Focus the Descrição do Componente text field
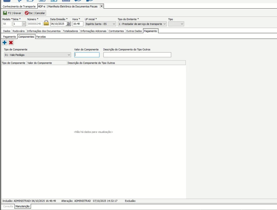The image size is (277, 210). click(137, 55)
